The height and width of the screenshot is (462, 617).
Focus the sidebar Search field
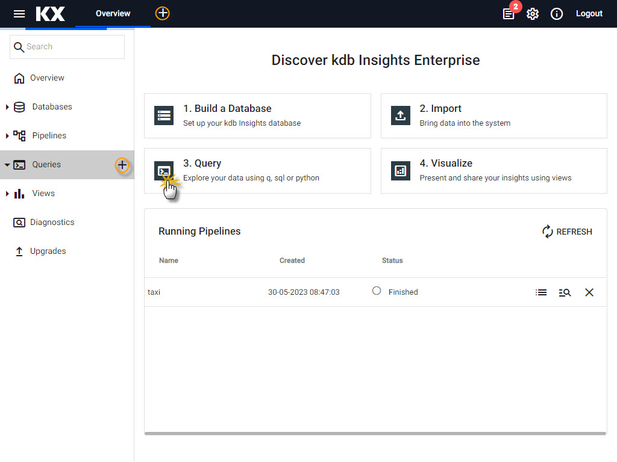pos(67,47)
